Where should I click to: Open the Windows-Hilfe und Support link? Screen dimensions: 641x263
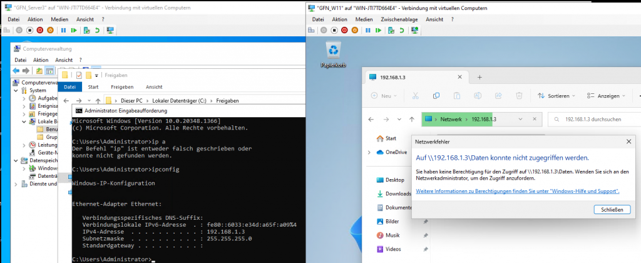pyautogui.click(x=518, y=191)
